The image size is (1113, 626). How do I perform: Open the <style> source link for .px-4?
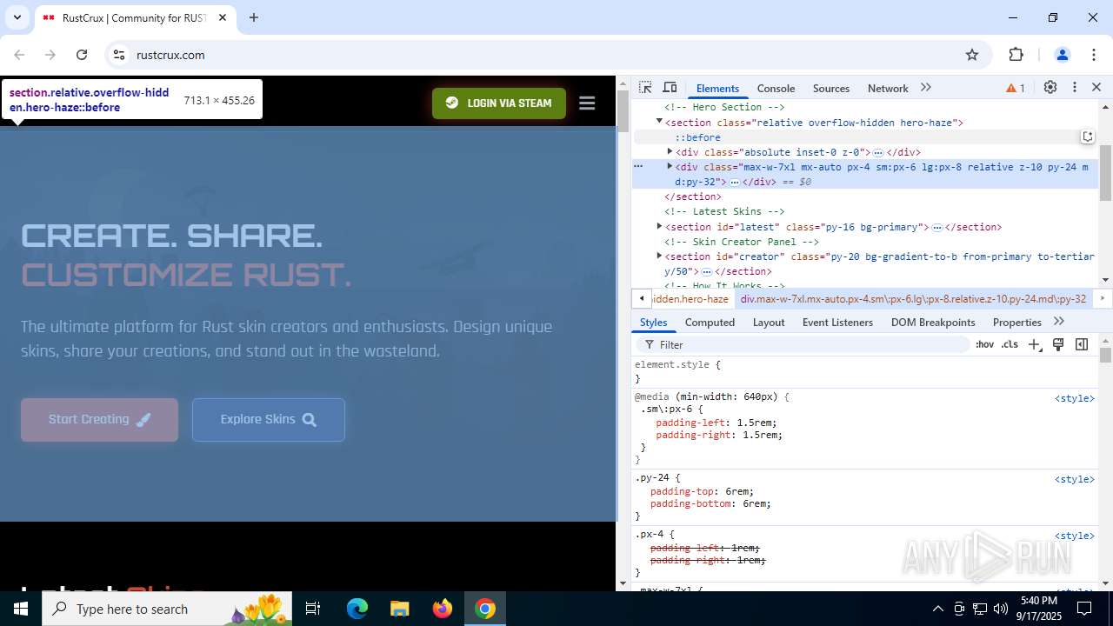1075,536
